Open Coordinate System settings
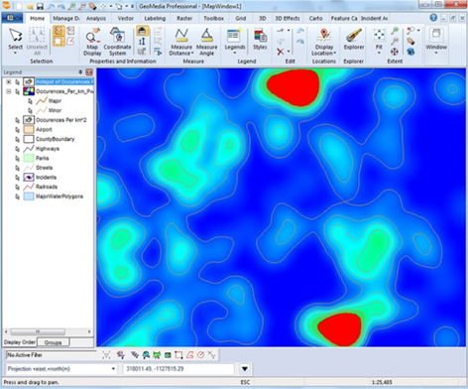 118,42
